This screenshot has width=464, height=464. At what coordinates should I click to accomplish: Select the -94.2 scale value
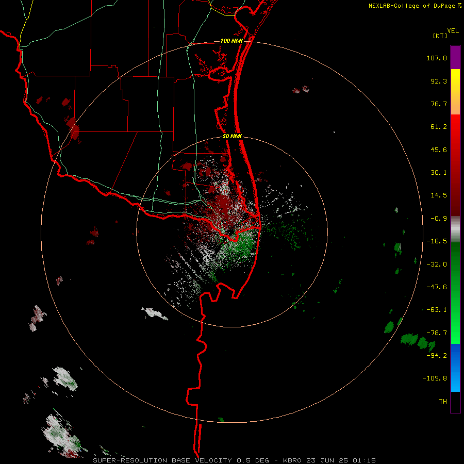[x=437, y=355]
